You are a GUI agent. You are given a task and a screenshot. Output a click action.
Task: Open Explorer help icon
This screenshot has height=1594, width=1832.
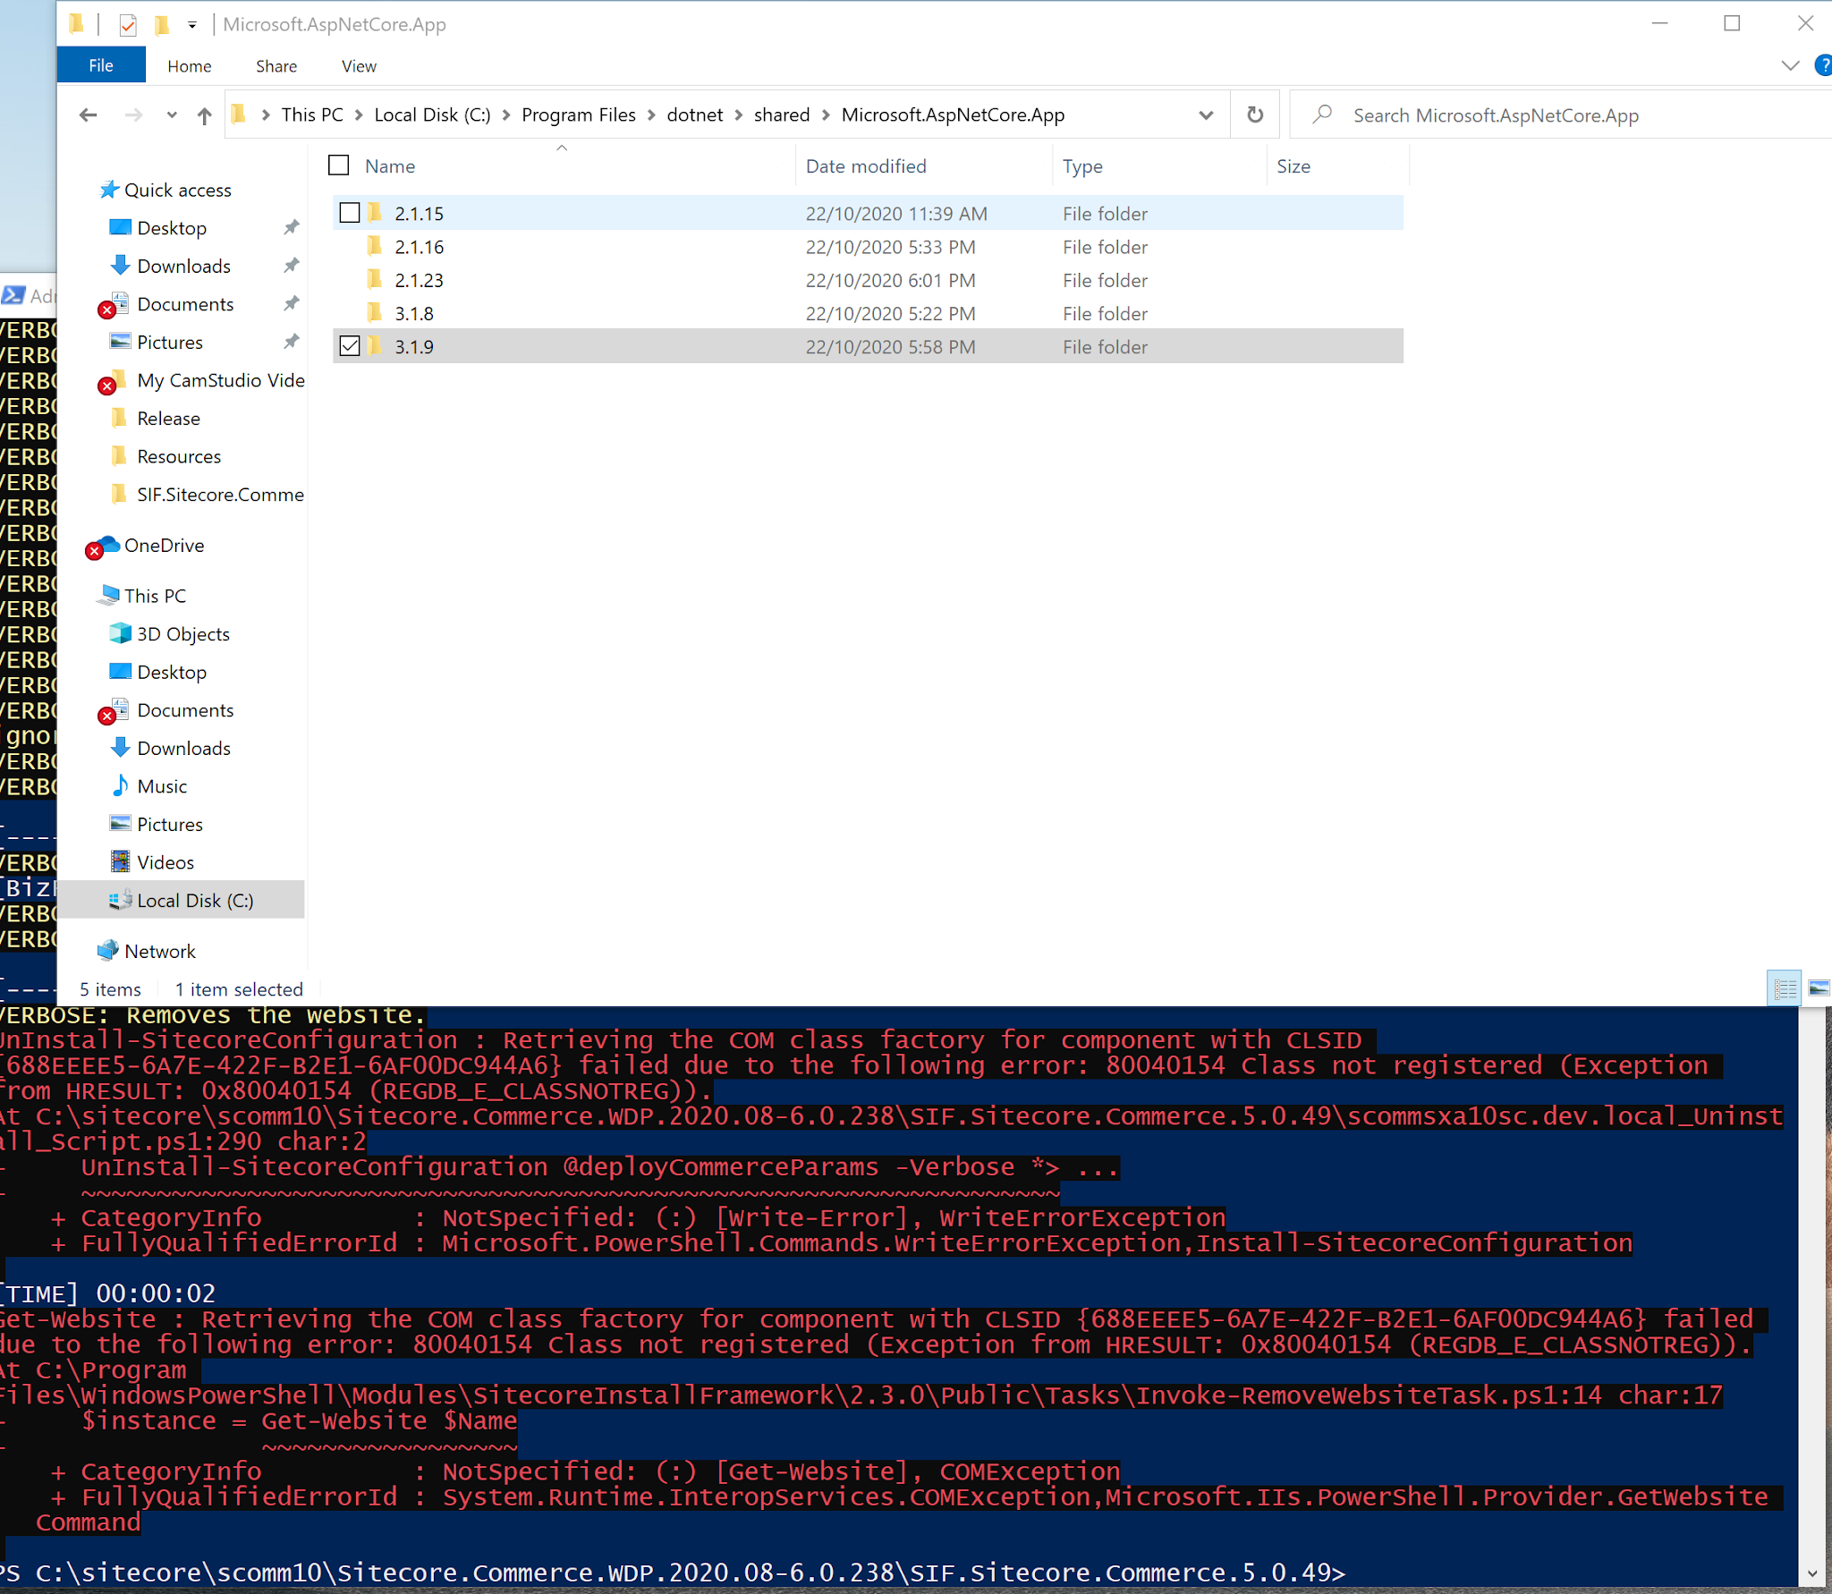coord(1822,65)
